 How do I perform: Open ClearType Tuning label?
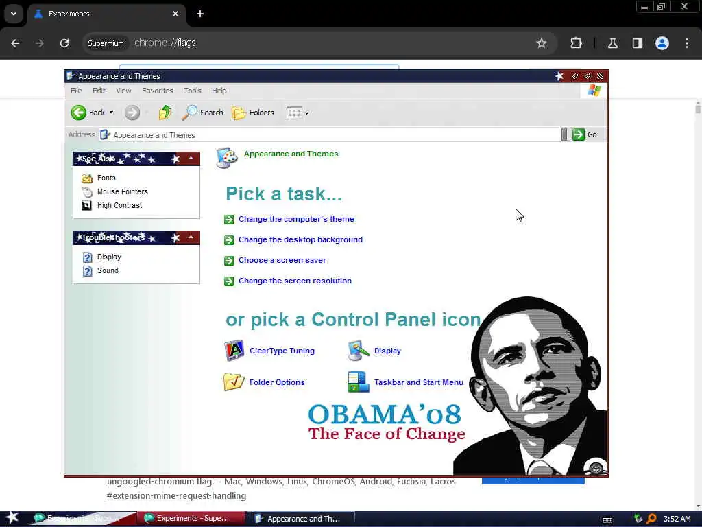click(282, 351)
